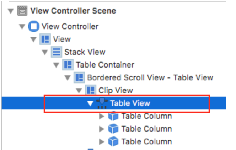
Task: Collapse the selected Table View disclosure triangle
Action: 91,103
